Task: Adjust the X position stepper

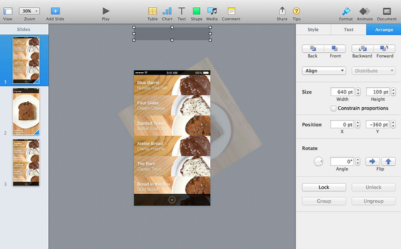Action: [357, 125]
